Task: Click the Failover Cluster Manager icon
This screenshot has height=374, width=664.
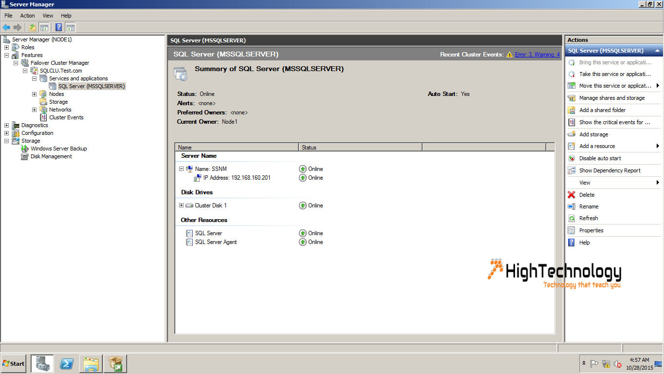Action: pos(24,63)
